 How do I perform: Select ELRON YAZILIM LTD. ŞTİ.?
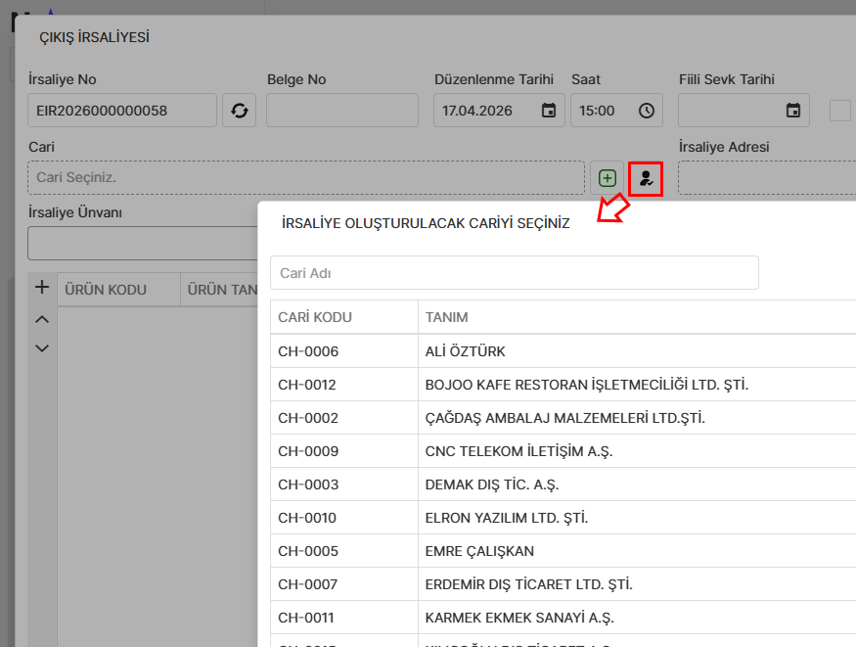pyautogui.click(x=563, y=518)
